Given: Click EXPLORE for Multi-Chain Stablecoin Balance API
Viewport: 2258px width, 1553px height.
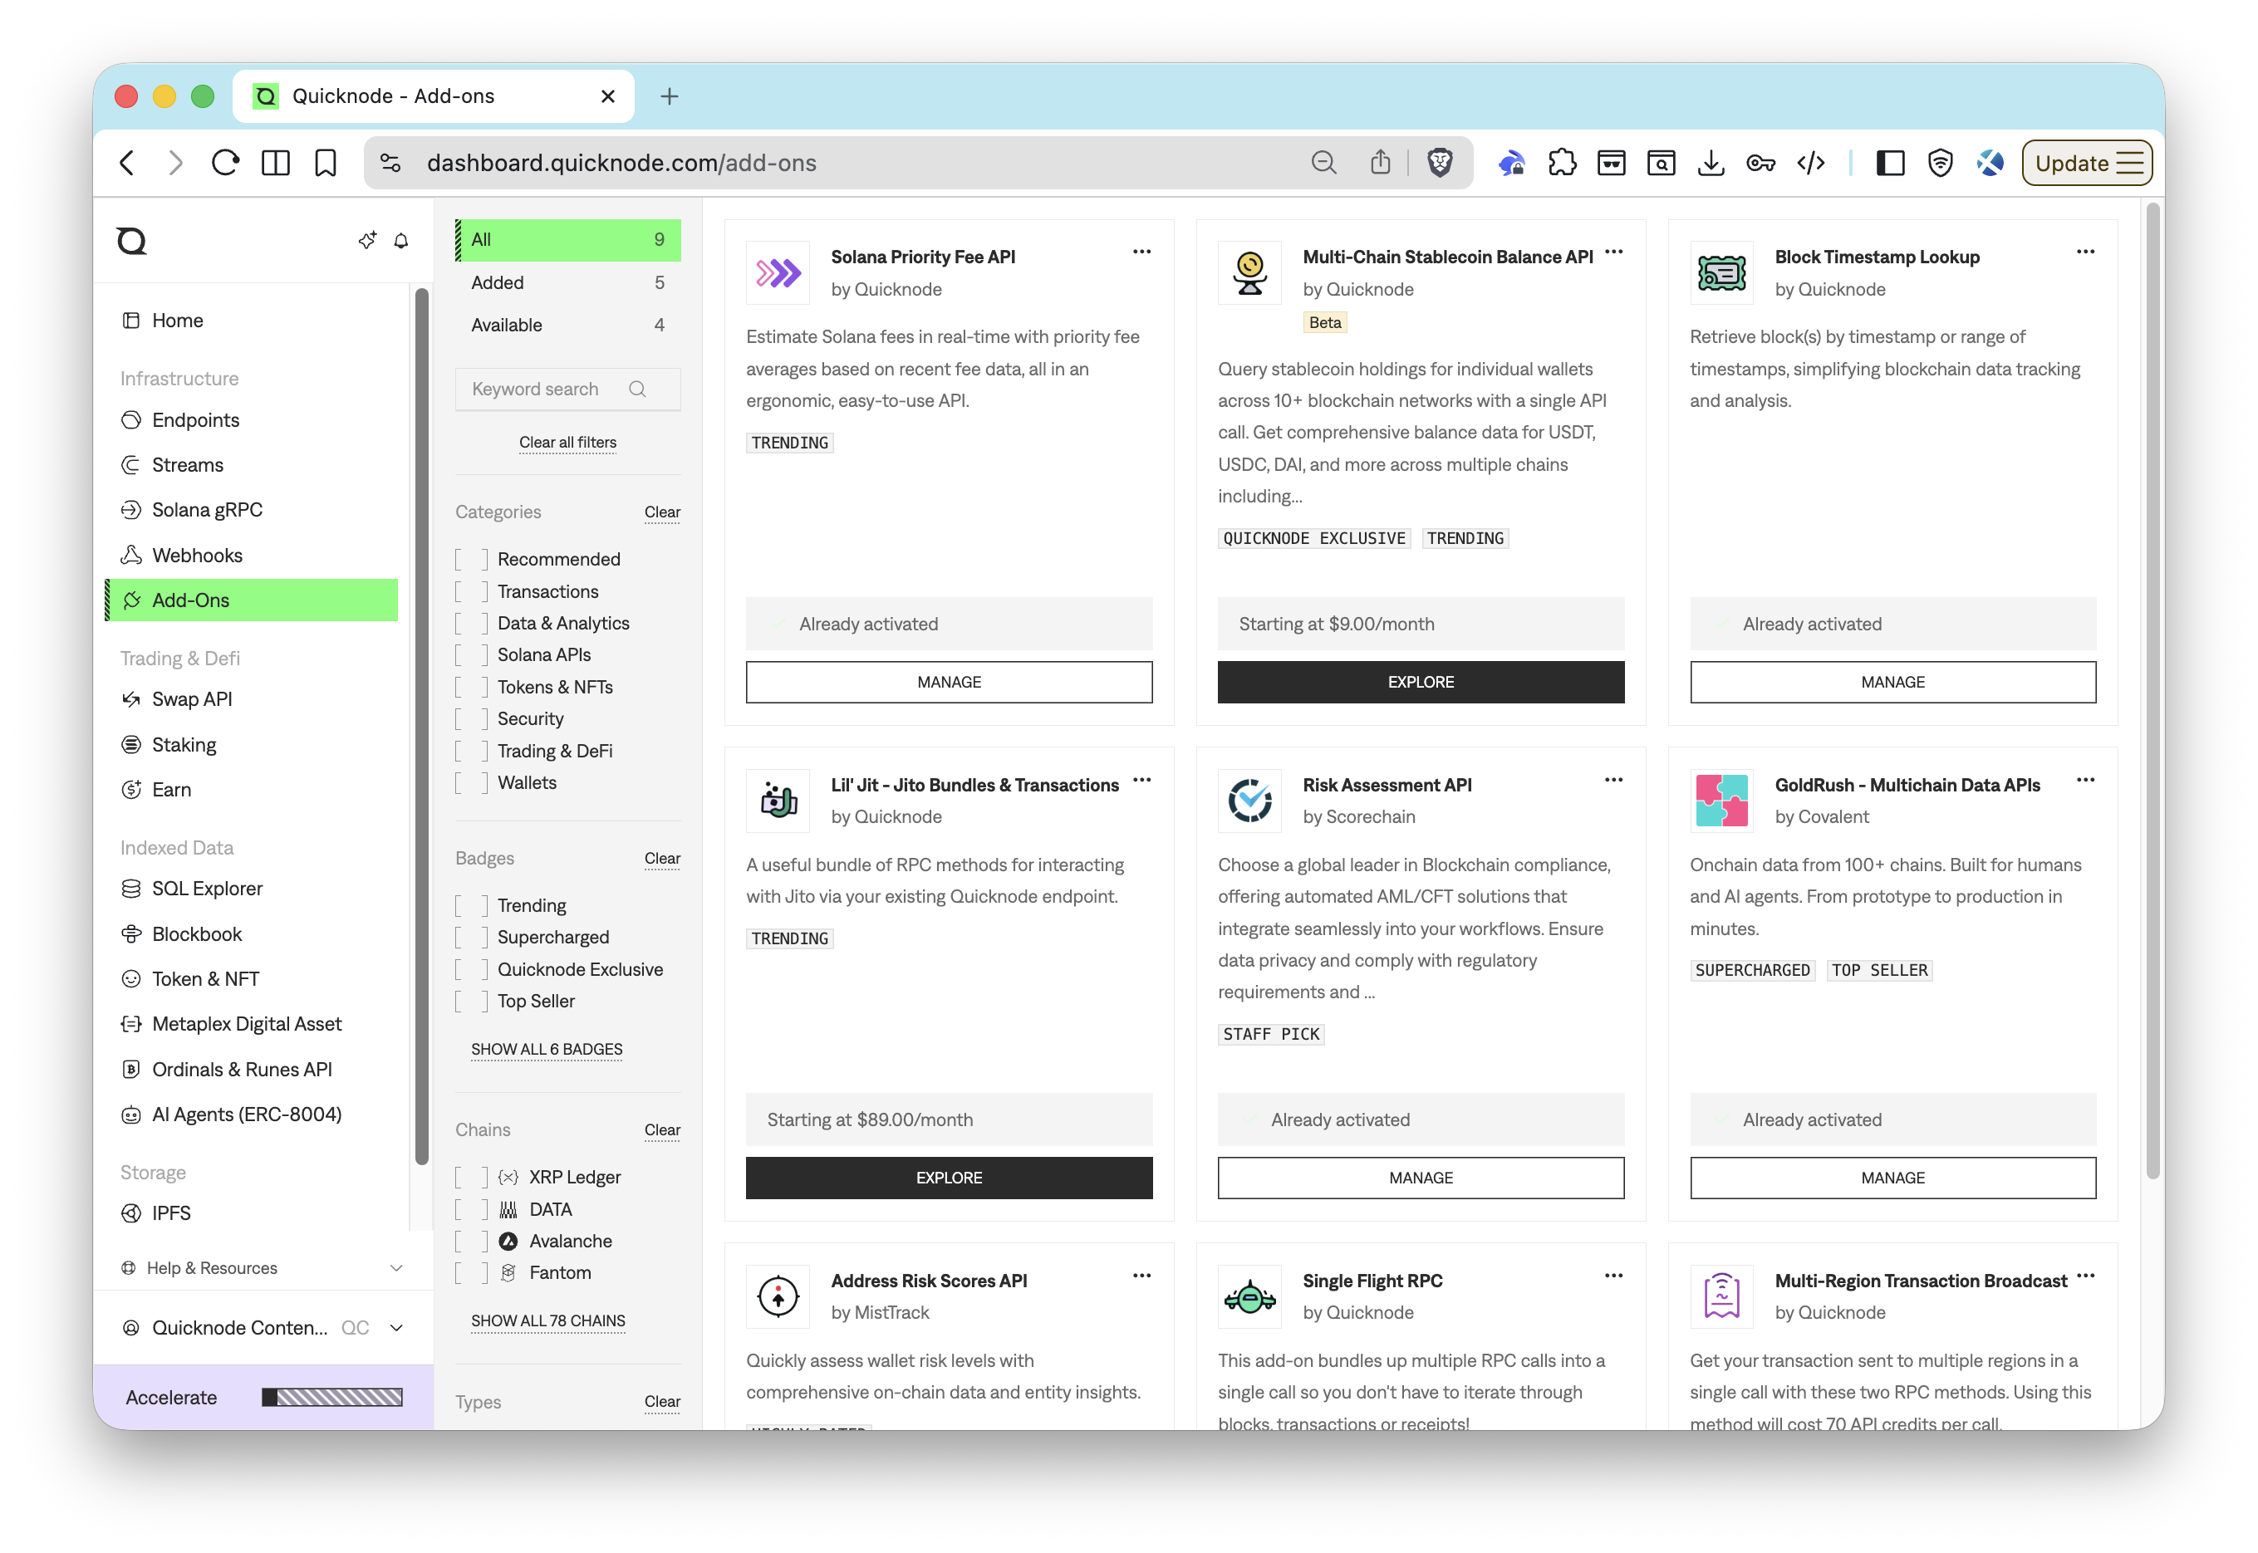Looking at the screenshot, I should [1421, 681].
